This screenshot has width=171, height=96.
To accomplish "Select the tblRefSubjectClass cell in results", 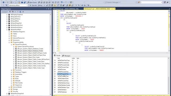I will coord(64,78).
